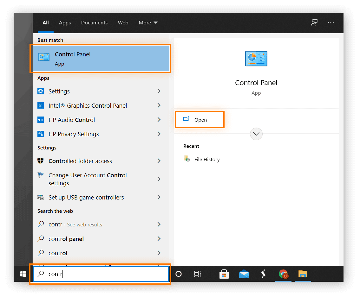This screenshot has width=360, height=297.
Task: Click the USB game controllers icon
Action: 41,197
